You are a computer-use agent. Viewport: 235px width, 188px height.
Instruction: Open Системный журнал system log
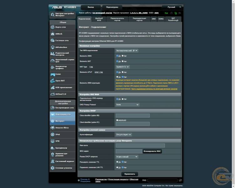click(62, 161)
